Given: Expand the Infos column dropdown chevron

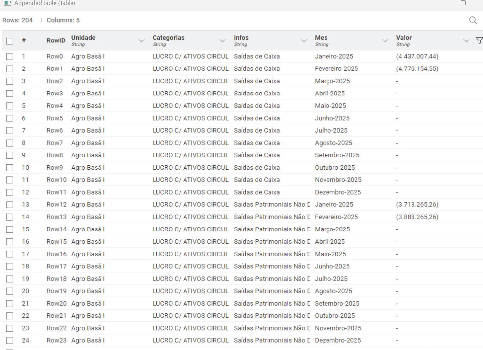Looking at the screenshot, I should point(304,41).
